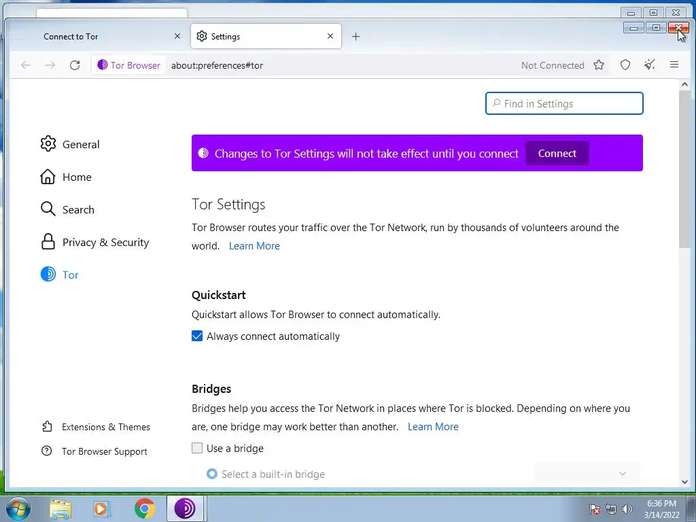Open Google Chrome from taskbar

tap(144, 508)
